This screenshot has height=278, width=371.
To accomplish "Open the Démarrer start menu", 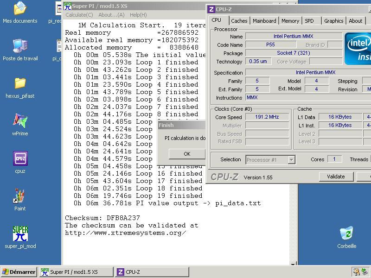I will (x=19, y=272).
